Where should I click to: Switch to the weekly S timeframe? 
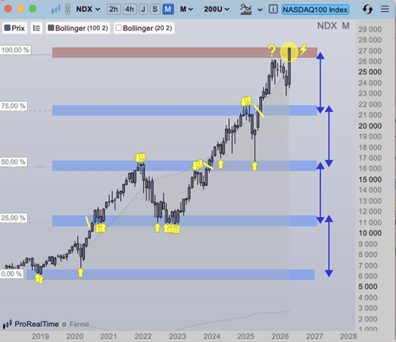click(x=155, y=10)
